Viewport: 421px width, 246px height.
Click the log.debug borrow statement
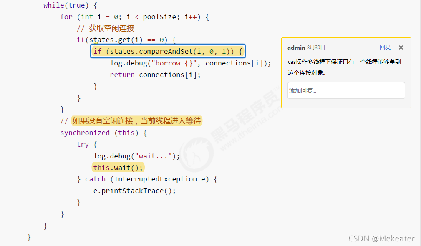(x=190, y=63)
